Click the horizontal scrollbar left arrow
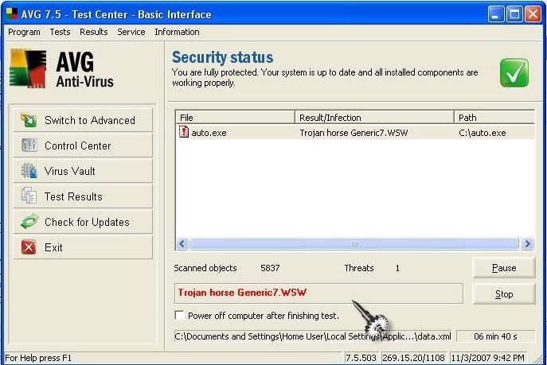 pos(182,244)
